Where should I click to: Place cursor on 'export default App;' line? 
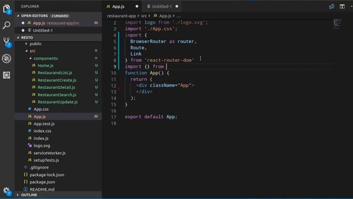point(151,117)
